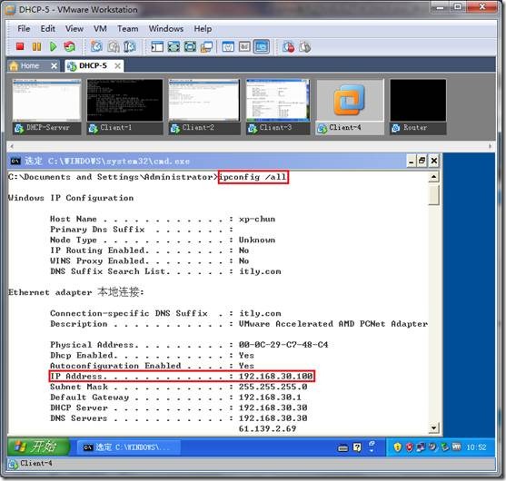Screen dimensions: 506x481
Task: Switch to the Summary view toolbar icon
Action: click(x=228, y=47)
